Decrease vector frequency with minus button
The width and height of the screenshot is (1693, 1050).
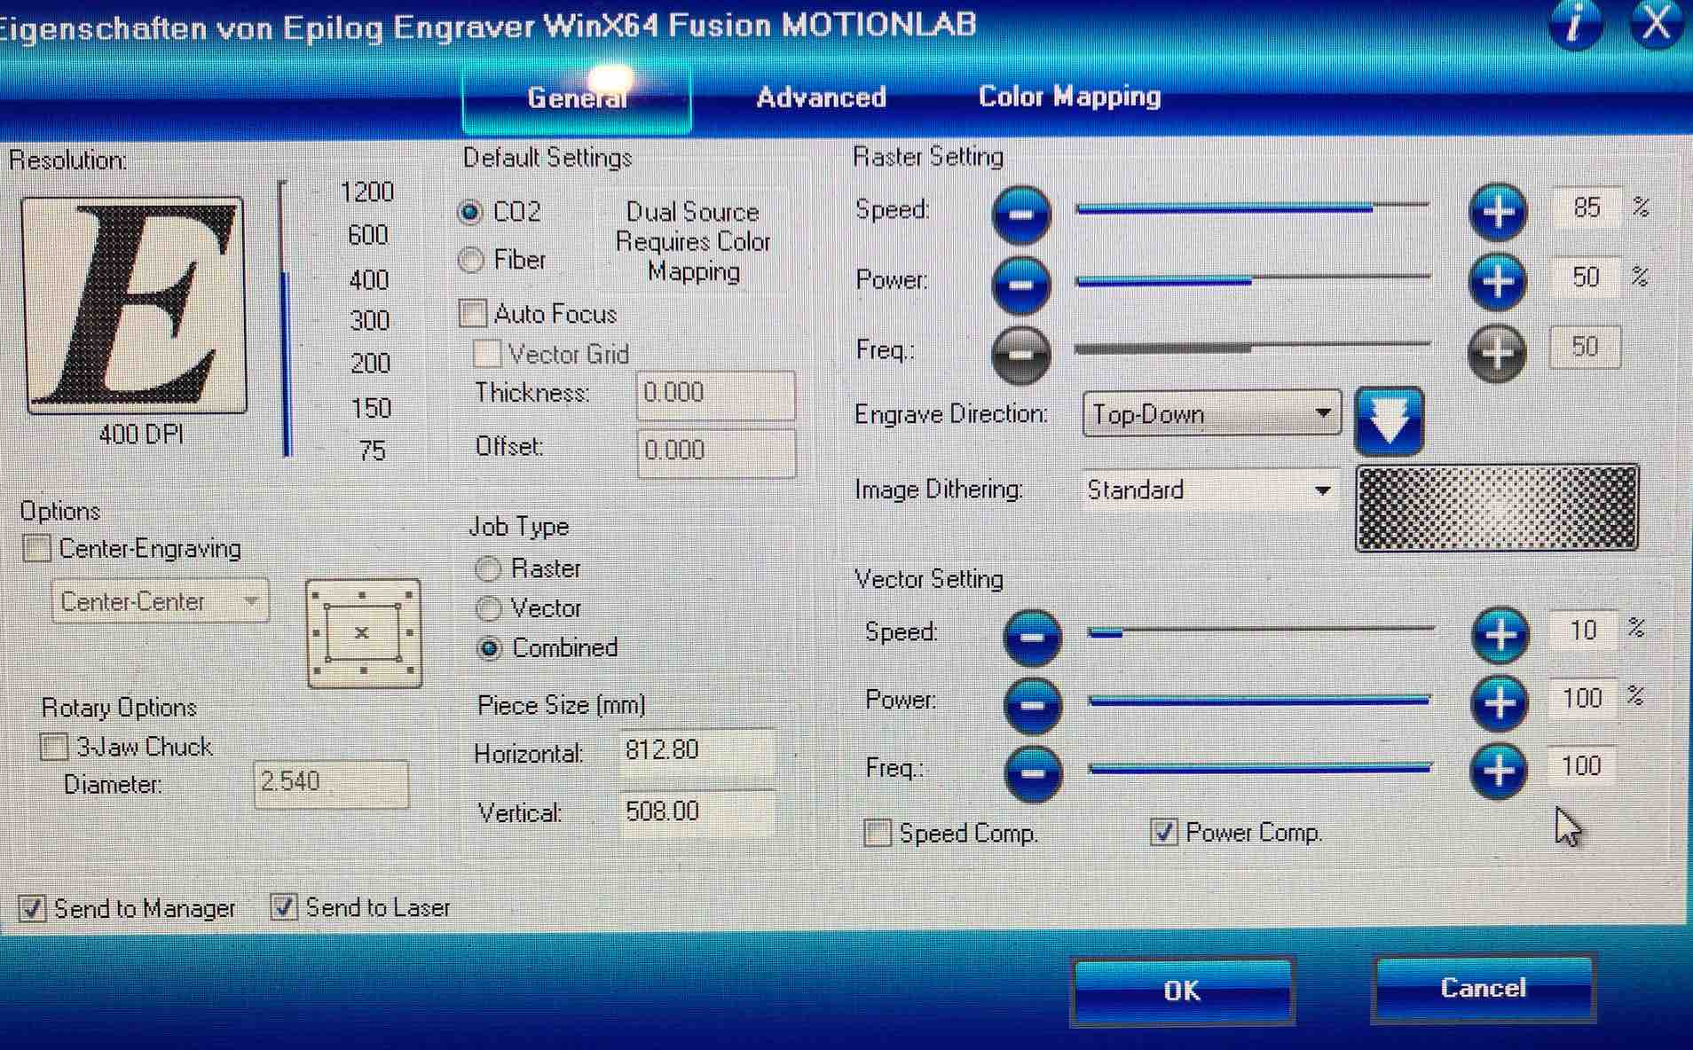click(1032, 772)
